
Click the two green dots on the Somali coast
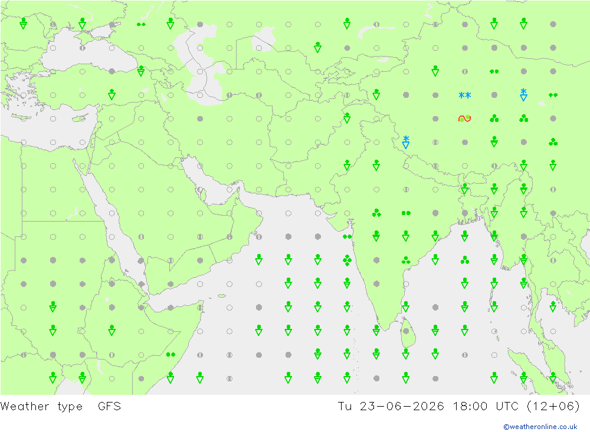coord(171,355)
